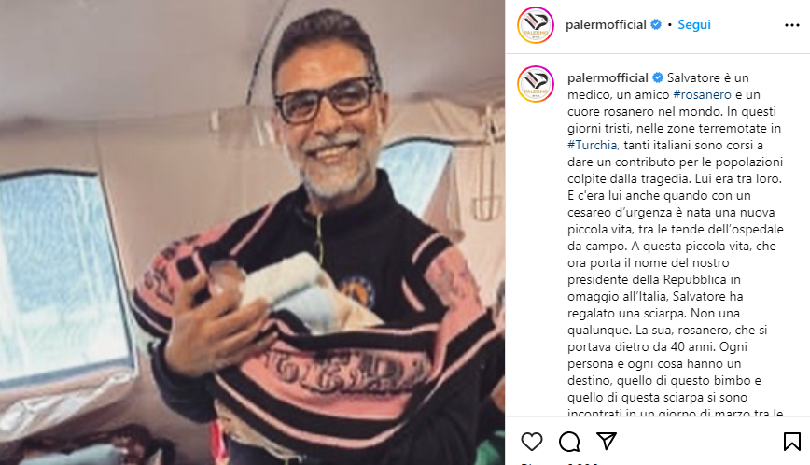Open the three-dot more options menu

point(792,25)
